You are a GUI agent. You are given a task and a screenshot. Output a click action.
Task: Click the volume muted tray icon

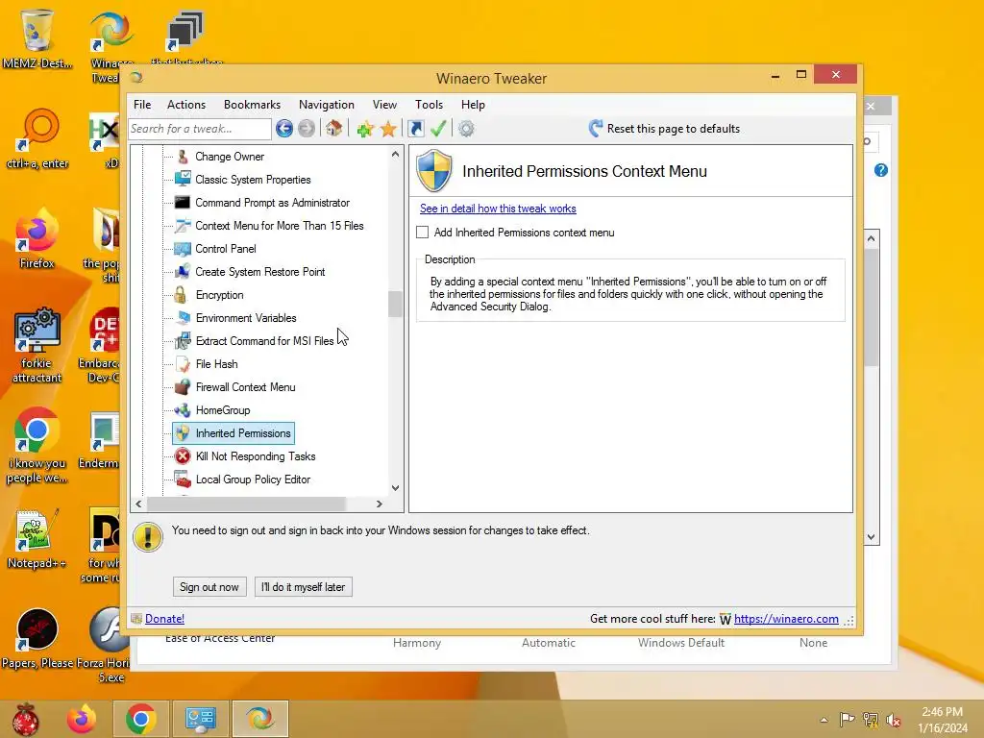pyautogui.click(x=894, y=719)
